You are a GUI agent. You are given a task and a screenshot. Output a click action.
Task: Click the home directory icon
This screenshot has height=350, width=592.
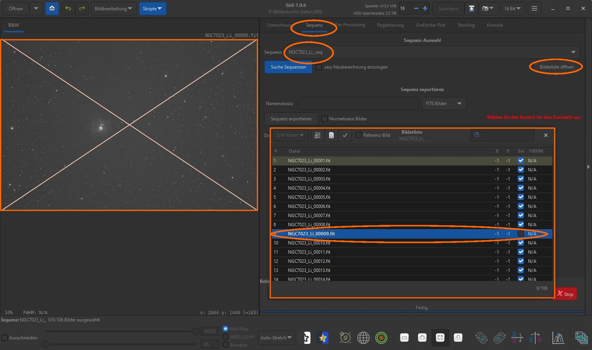click(x=52, y=8)
